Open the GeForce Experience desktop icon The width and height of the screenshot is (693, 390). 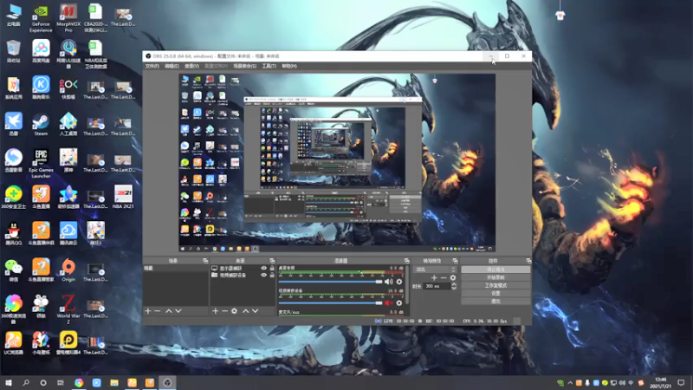point(41,18)
